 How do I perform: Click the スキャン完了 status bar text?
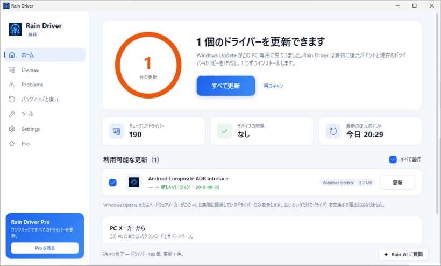pyautogui.click(x=143, y=254)
